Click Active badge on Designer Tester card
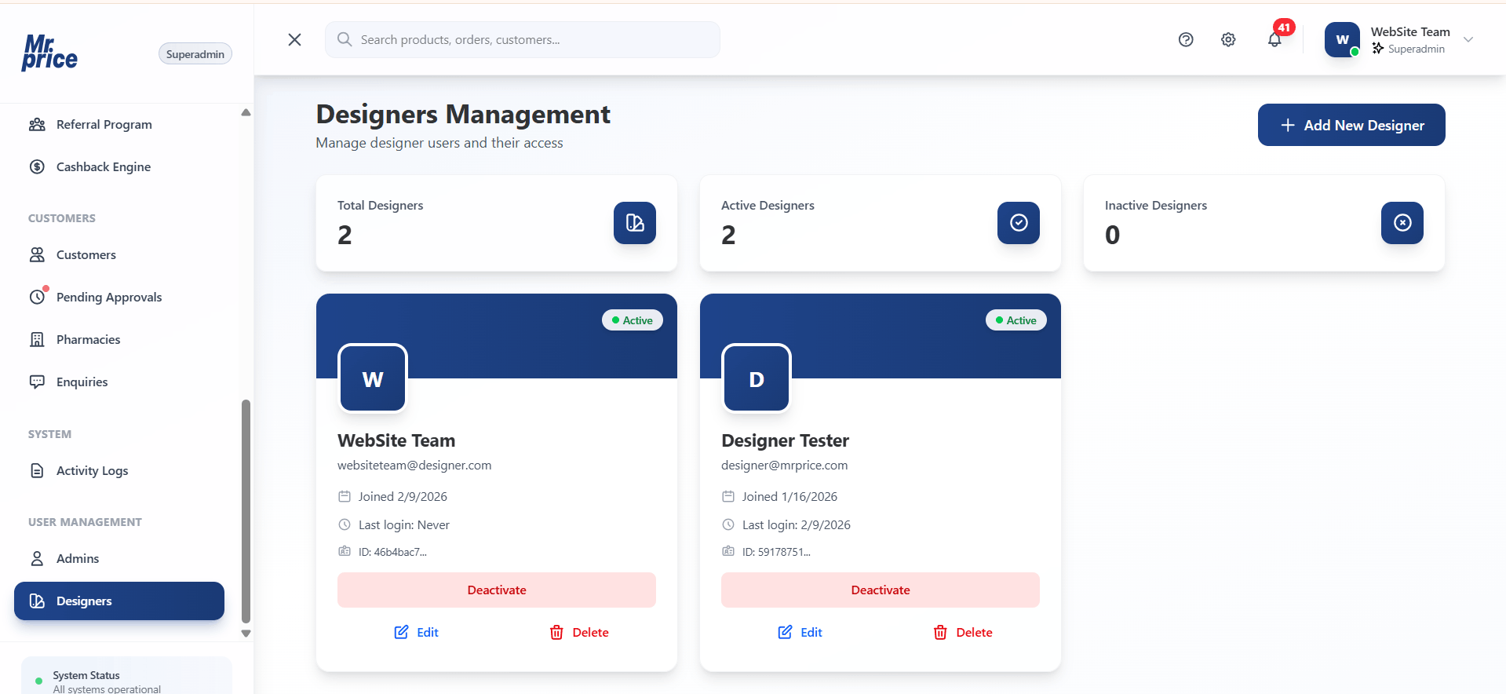Image resolution: width=1506 pixels, height=694 pixels. pos(1016,320)
